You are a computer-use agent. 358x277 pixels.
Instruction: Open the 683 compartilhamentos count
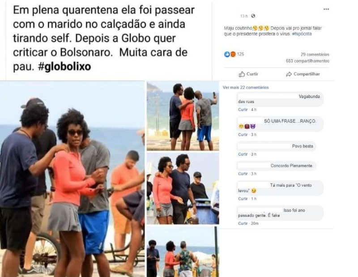(x=307, y=61)
